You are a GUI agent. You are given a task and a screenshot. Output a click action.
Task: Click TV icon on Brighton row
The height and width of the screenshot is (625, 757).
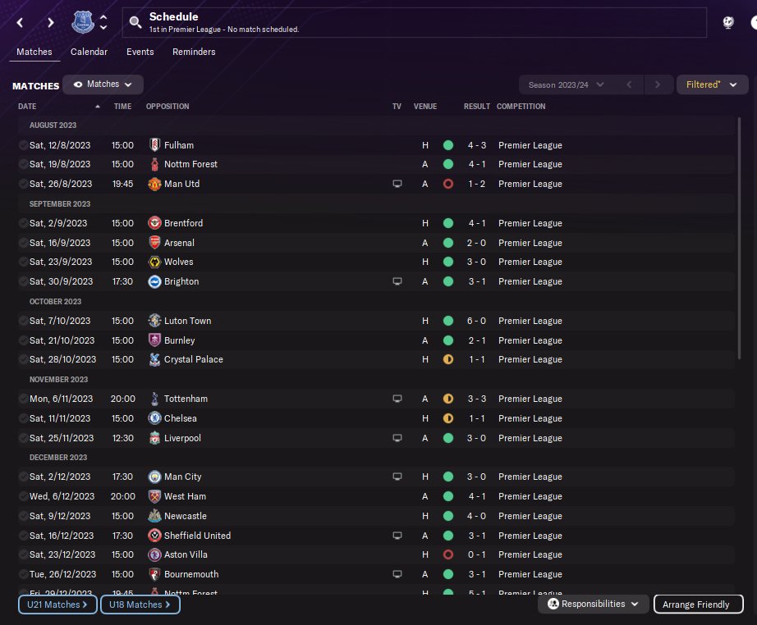(397, 281)
